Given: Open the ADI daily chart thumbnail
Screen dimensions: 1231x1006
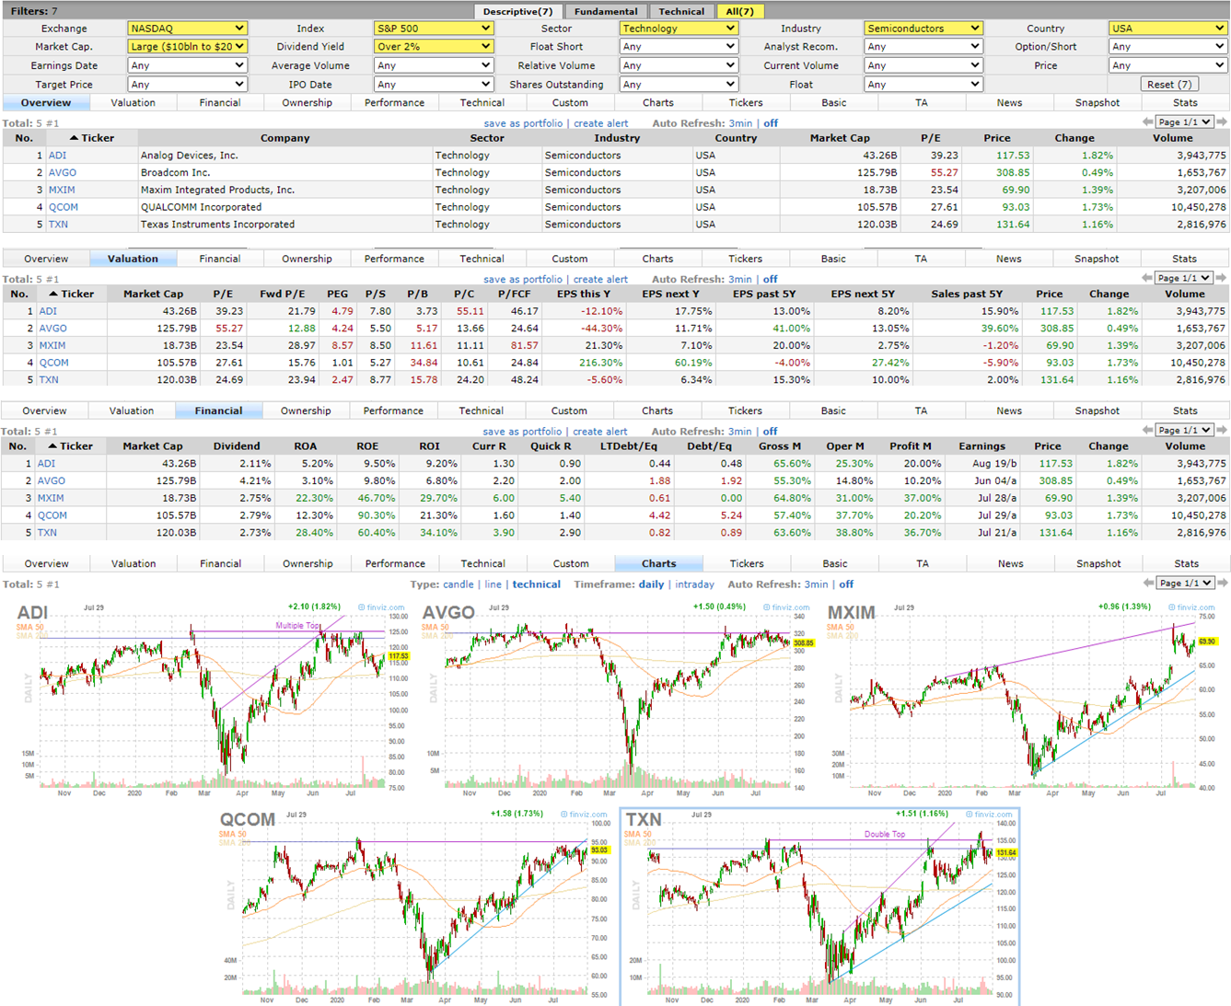Looking at the screenshot, I should tap(213, 700).
